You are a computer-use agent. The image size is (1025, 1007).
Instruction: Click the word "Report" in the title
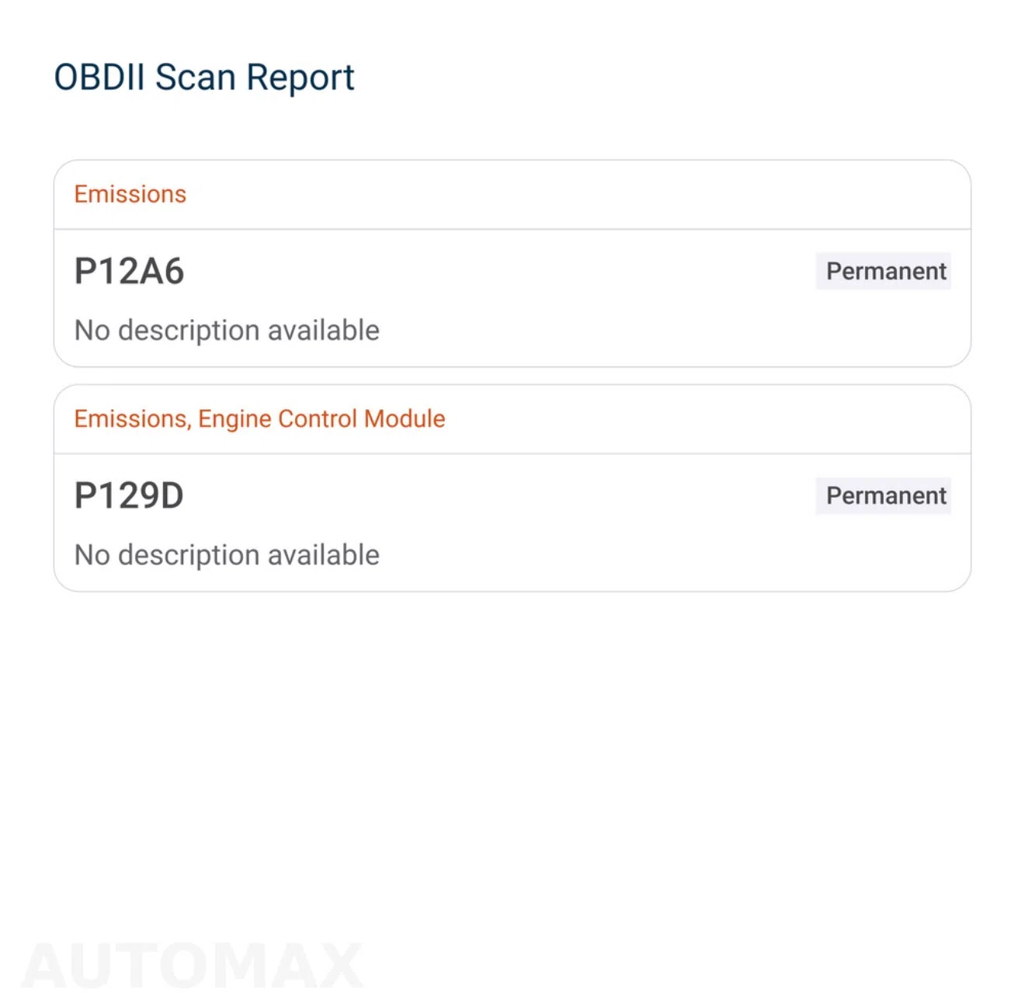[x=301, y=78]
